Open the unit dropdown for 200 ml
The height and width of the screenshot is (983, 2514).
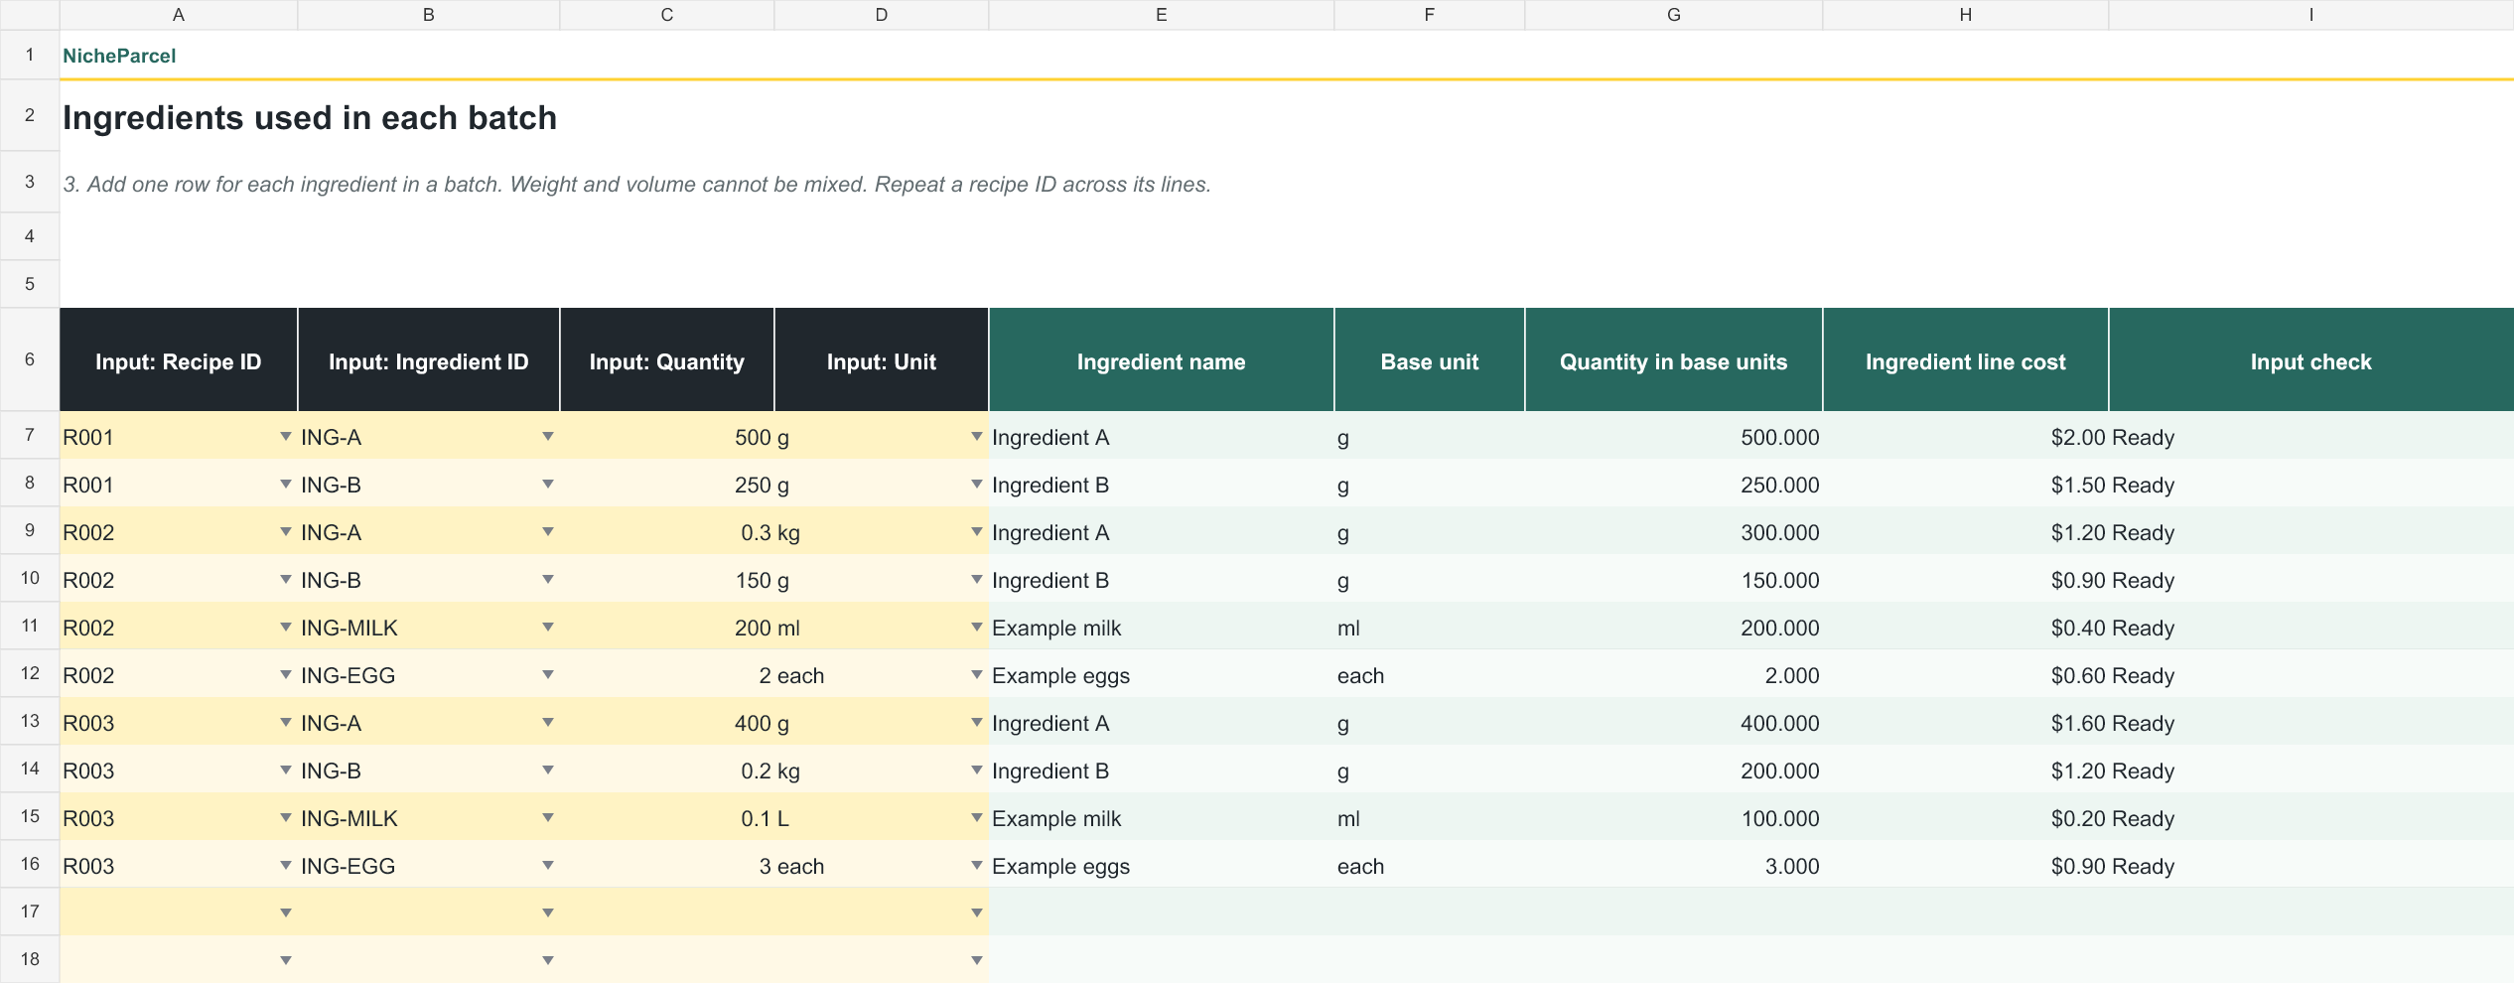[x=976, y=628]
